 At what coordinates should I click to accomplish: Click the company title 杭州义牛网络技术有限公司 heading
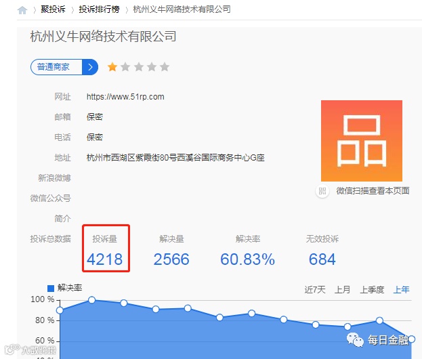104,37
